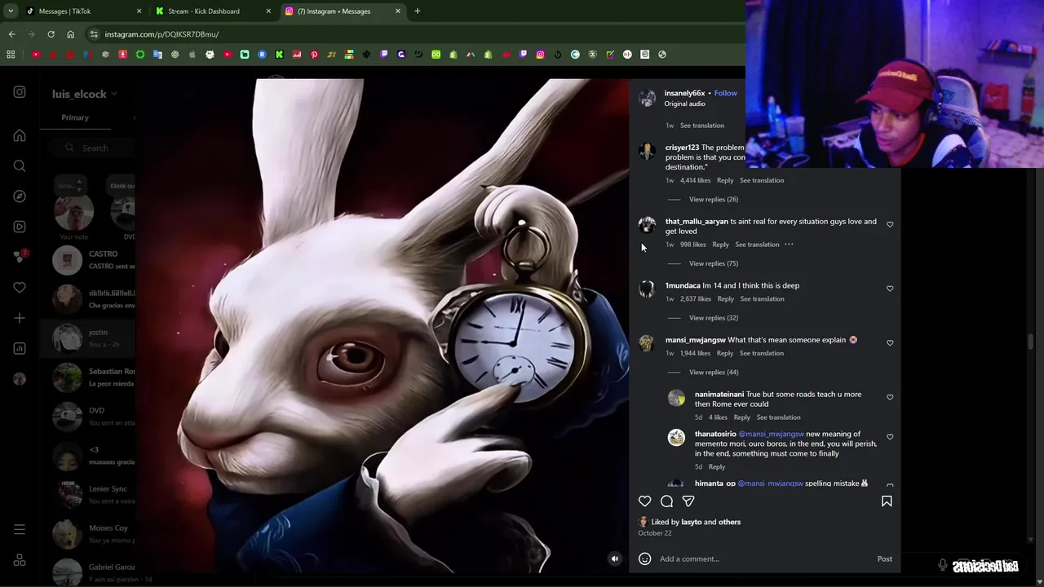Reply to 1mundaca's comment

pyautogui.click(x=725, y=298)
